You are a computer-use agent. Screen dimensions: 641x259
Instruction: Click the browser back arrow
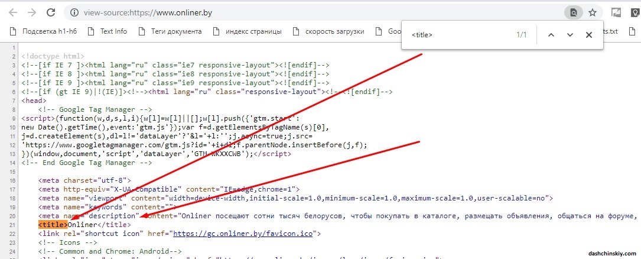pos(12,12)
